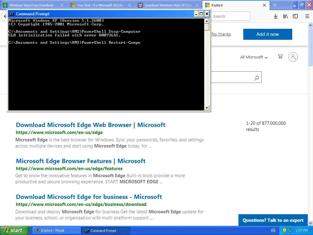This screenshot has height=235, width=313.
Task: Click the browser Search field
Action: point(230,16)
